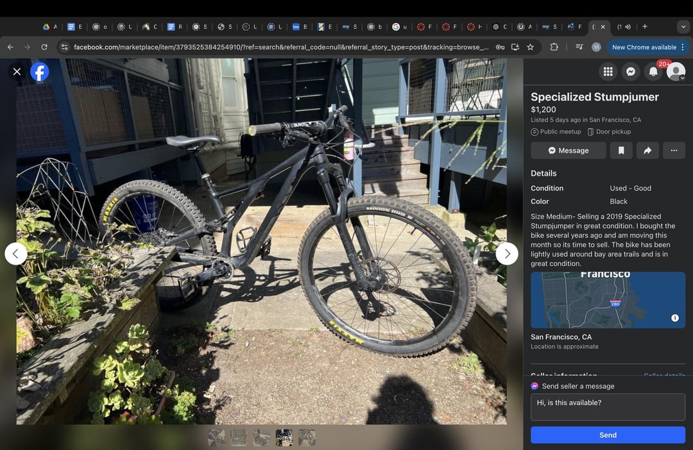Image resolution: width=693 pixels, height=450 pixels.
Task: Click the Send seller a message heading
Action: coord(578,386)
